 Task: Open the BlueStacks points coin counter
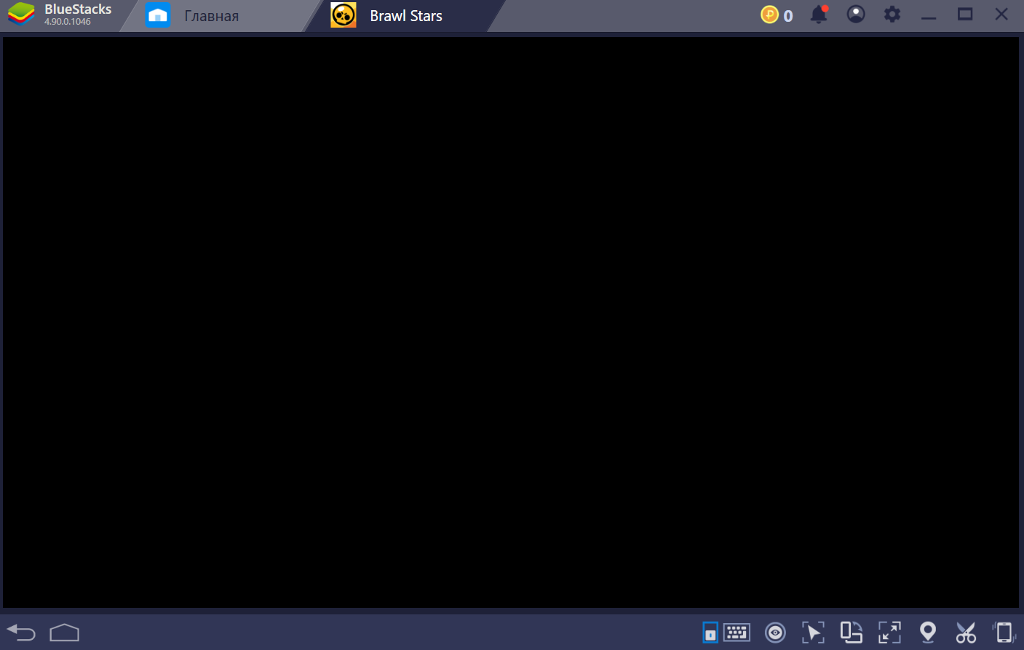click(777, 15)
